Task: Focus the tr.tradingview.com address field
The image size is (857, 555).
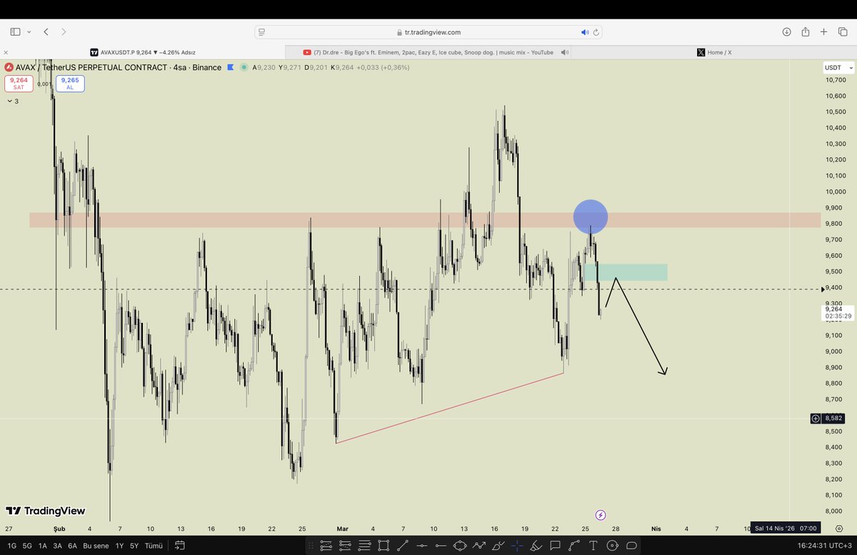Action: coord(428,32)
